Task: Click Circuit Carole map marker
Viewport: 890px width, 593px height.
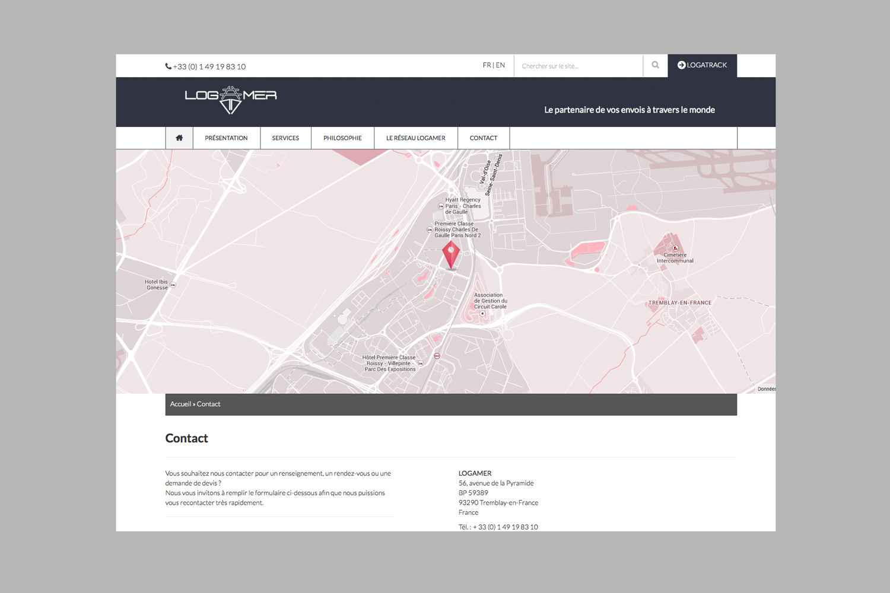Action: point(482,314)
